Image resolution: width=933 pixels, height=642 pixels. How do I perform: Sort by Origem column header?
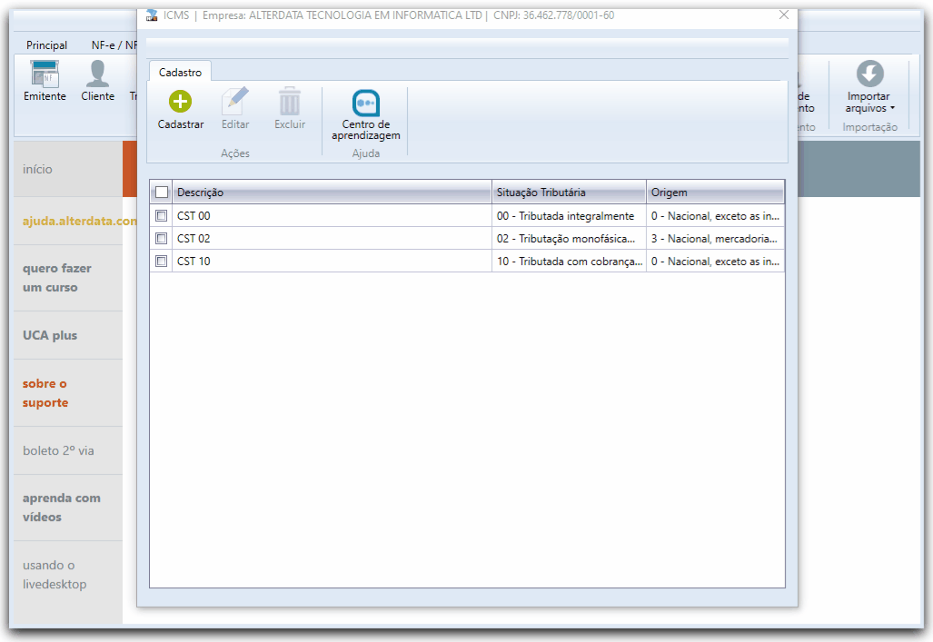715,193
